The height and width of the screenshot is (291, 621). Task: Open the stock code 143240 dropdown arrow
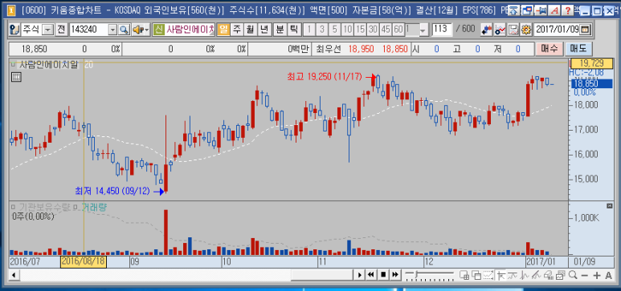112,30
